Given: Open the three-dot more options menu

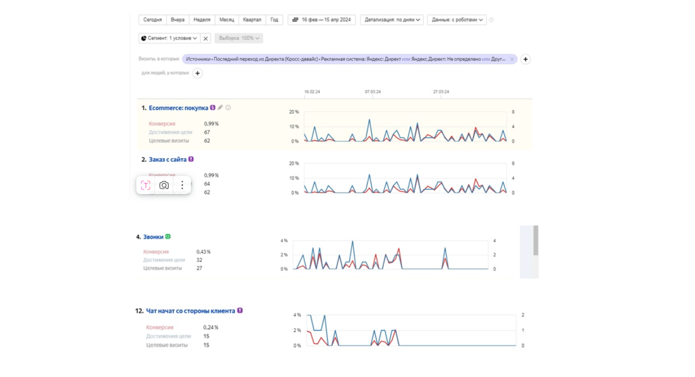Looking at the screenshot, I should tap(182, 185).
